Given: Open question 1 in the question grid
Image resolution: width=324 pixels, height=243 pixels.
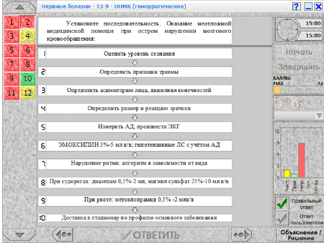Looking at the screenshot, I should click(x=11, y=22).
